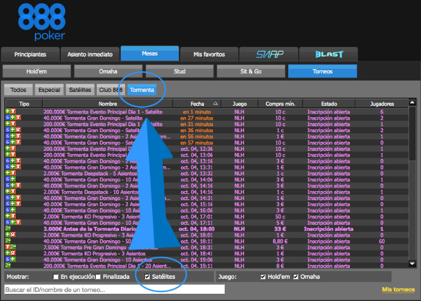
Task: Click the '50 c' buy-in cell
Action: tap(280, 216)
